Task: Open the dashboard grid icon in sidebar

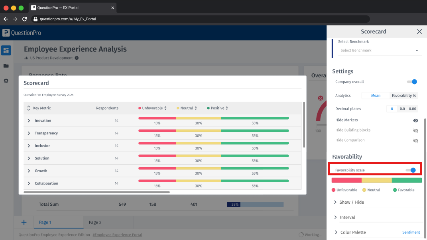Action: (x=6, y=50)
